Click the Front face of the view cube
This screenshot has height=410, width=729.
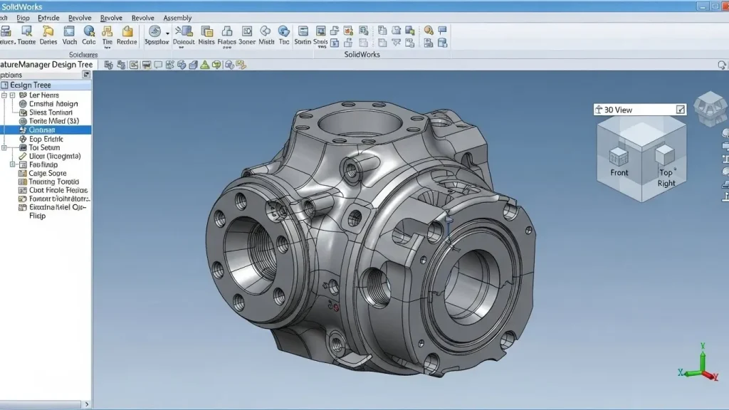(x=619, y=155)
